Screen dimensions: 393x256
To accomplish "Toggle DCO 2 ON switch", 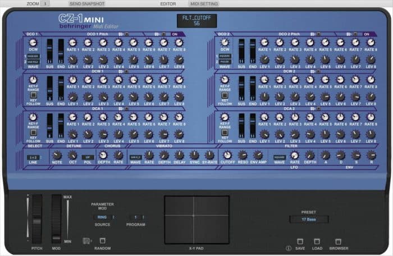I will click(x=367, y=34).
